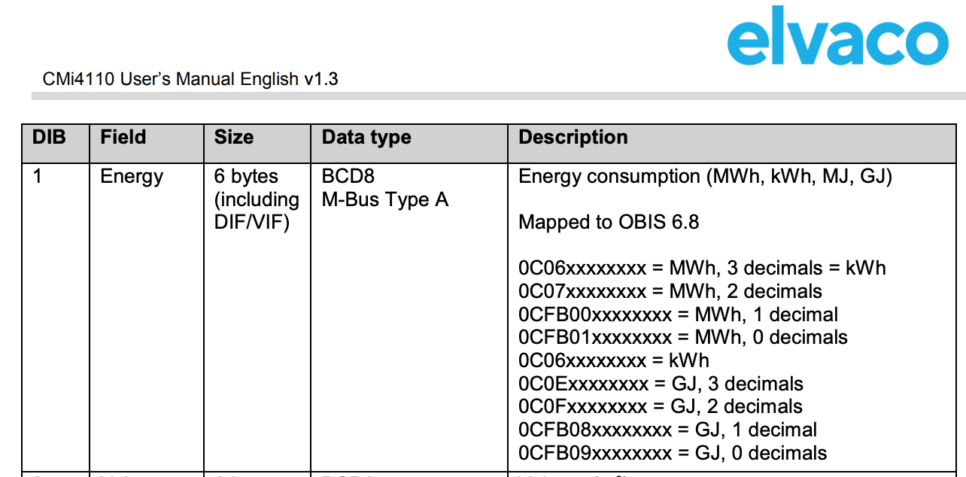Click the M-Bus Type A text
The width and height of the screenshot is (966, 477).
click(385, 200)
